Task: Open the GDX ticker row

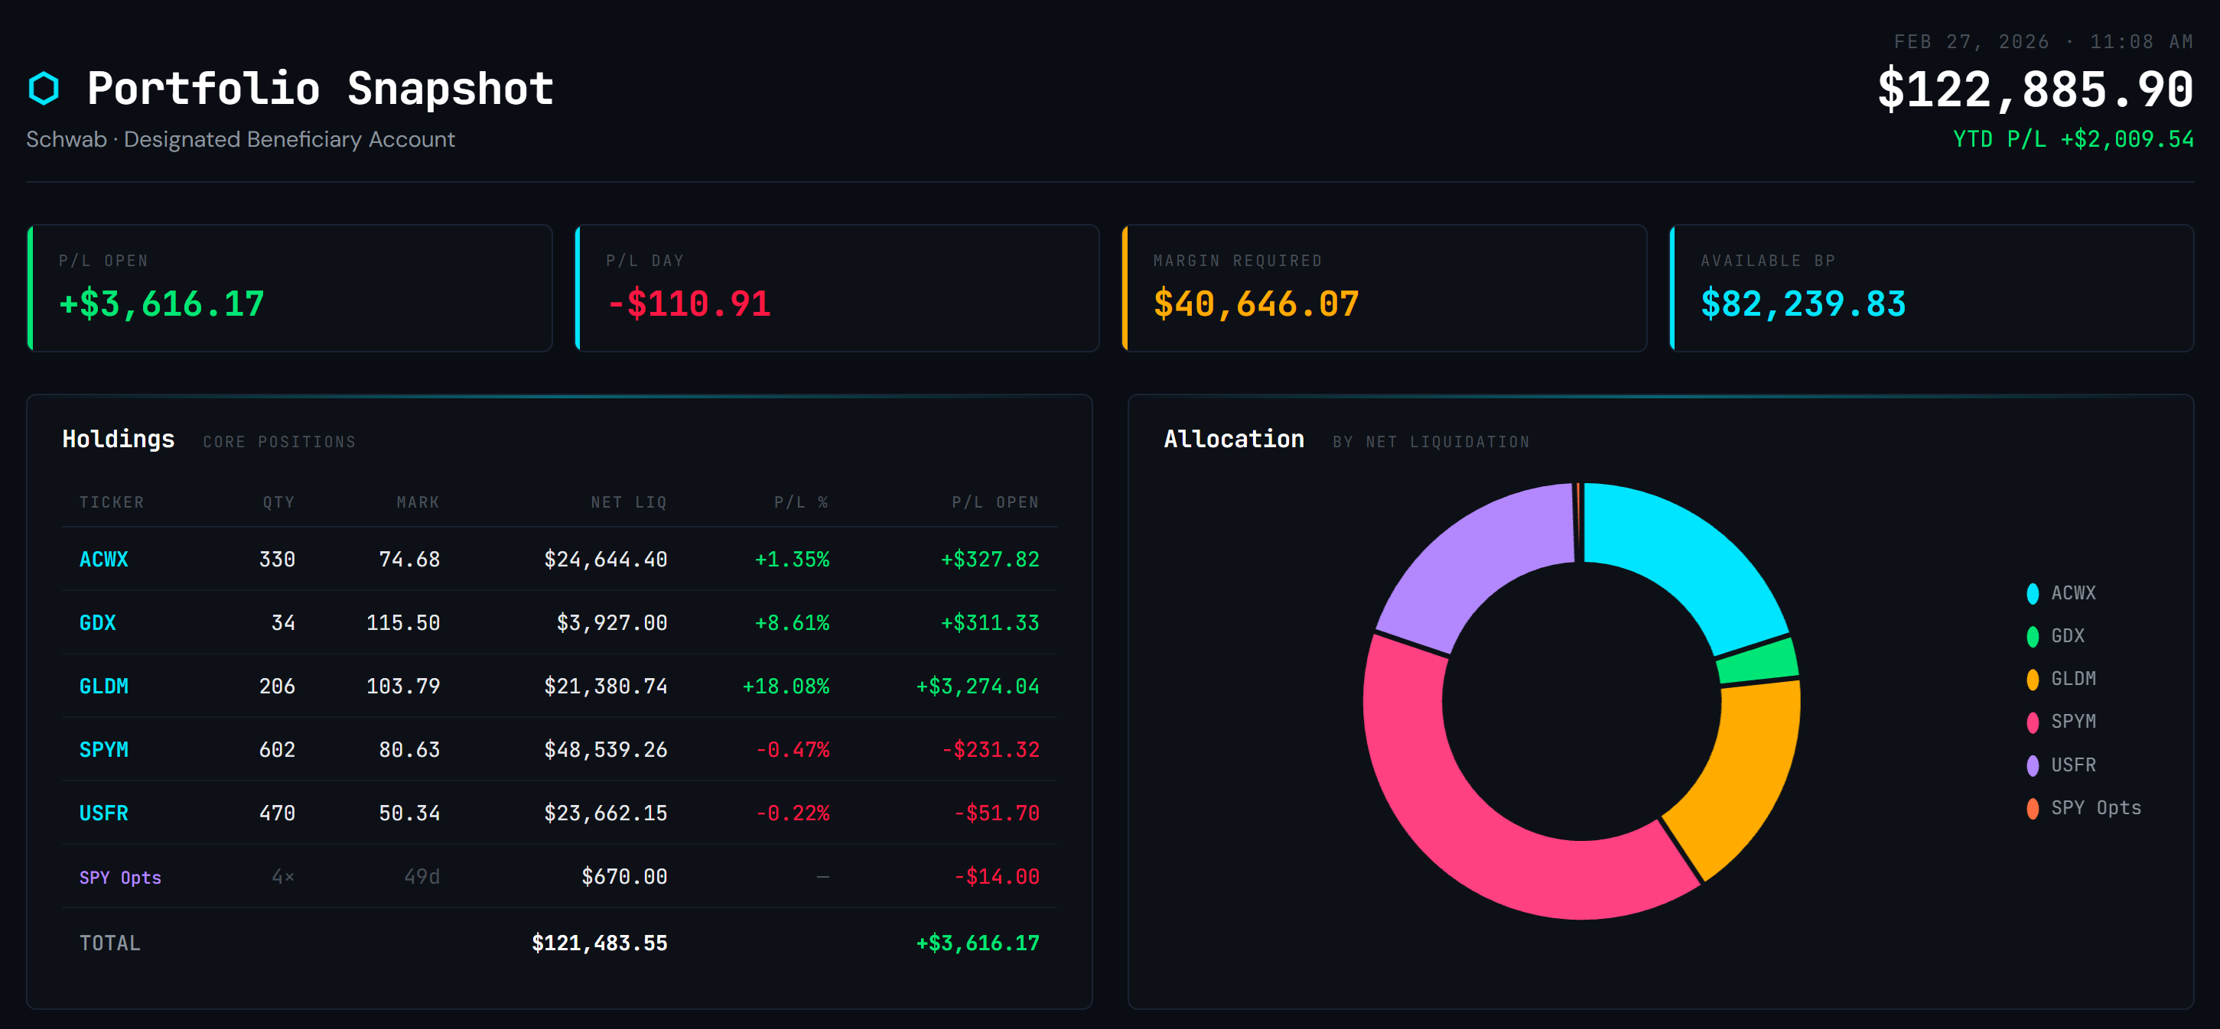Action: click(x=97, y=623)
